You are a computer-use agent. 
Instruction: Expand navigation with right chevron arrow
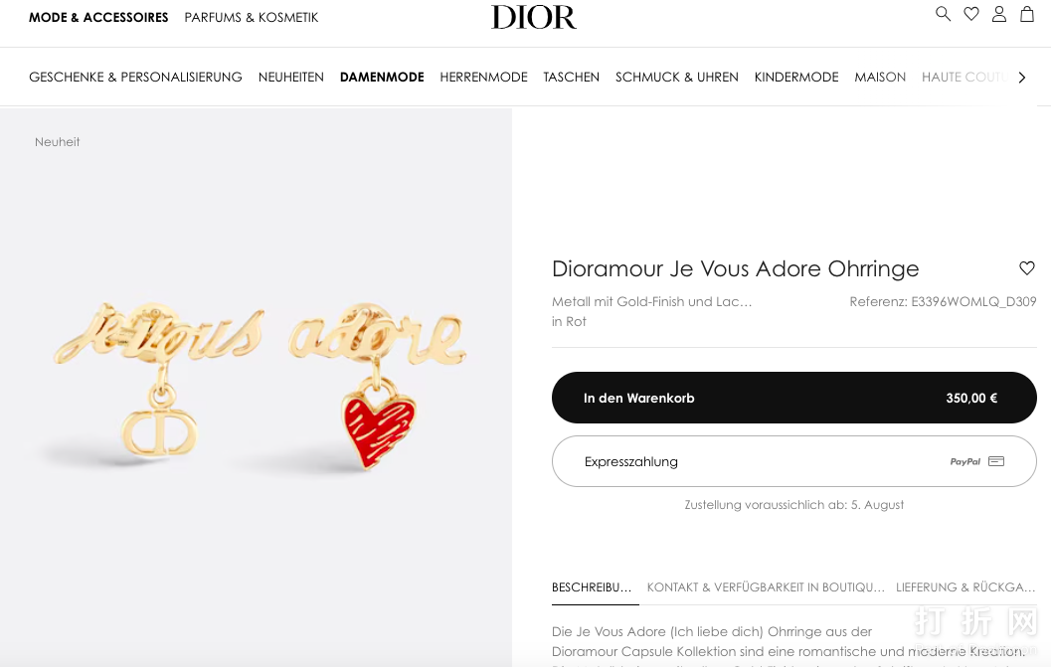pyautogui.click(x=1021, y=78)
